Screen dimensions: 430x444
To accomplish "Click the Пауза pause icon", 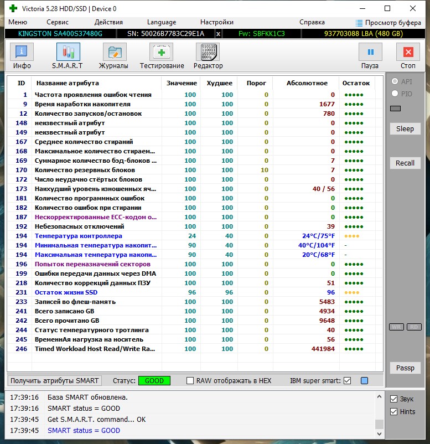I will (x=370, y=52).
